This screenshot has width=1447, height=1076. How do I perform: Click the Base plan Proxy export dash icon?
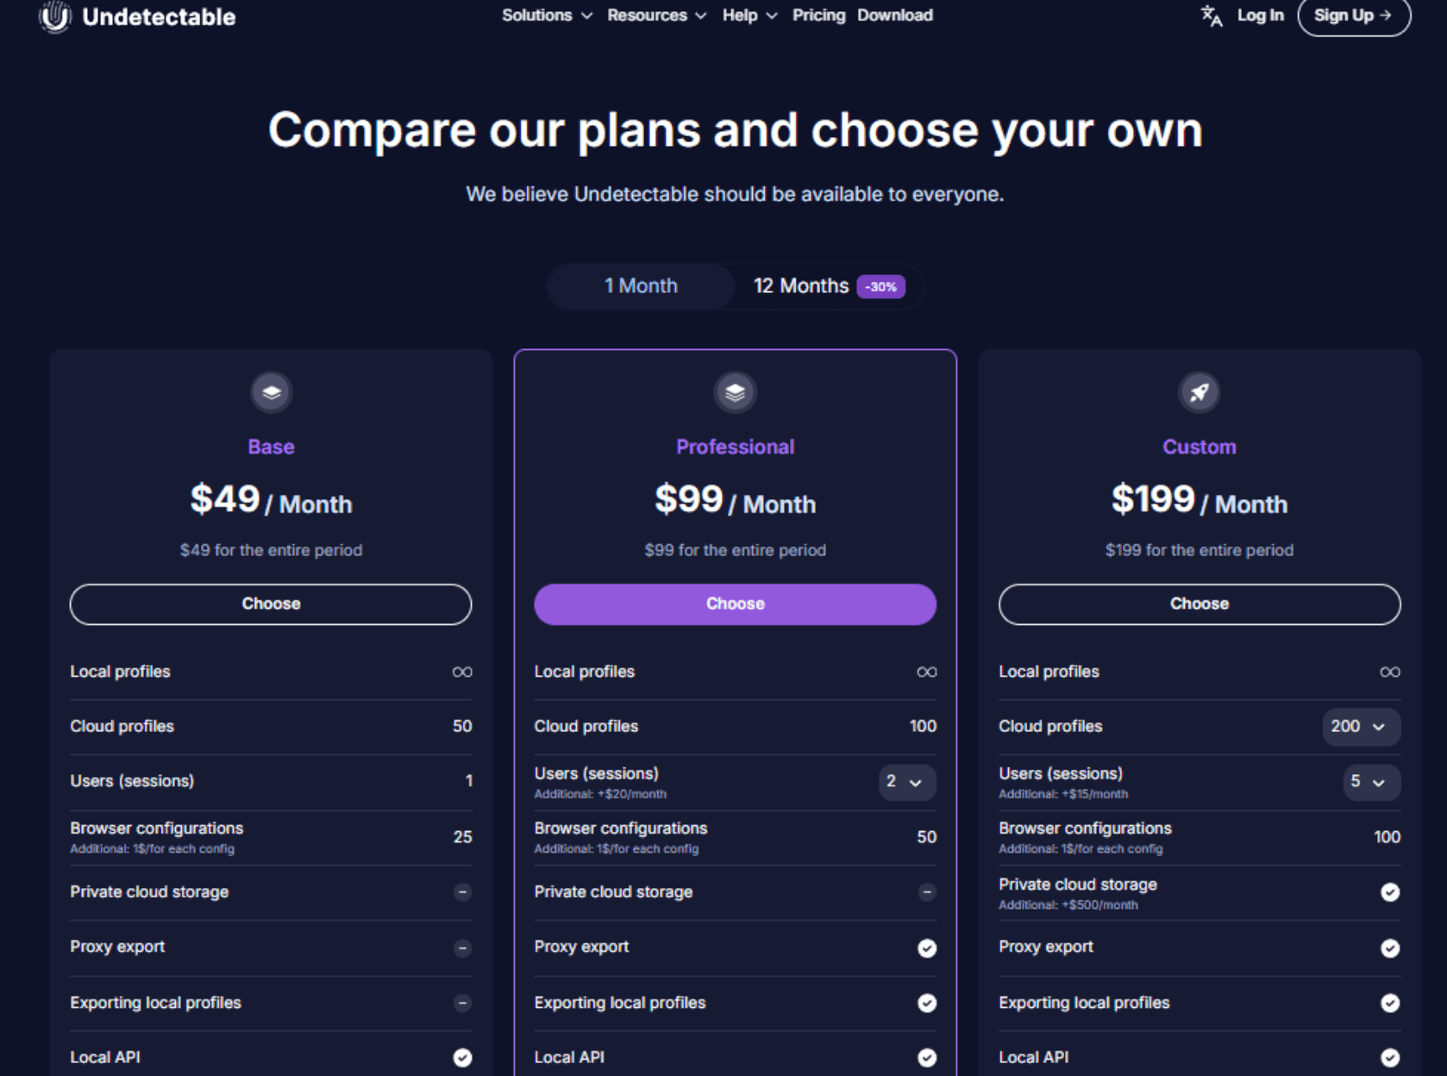click(x=462, y=948)
